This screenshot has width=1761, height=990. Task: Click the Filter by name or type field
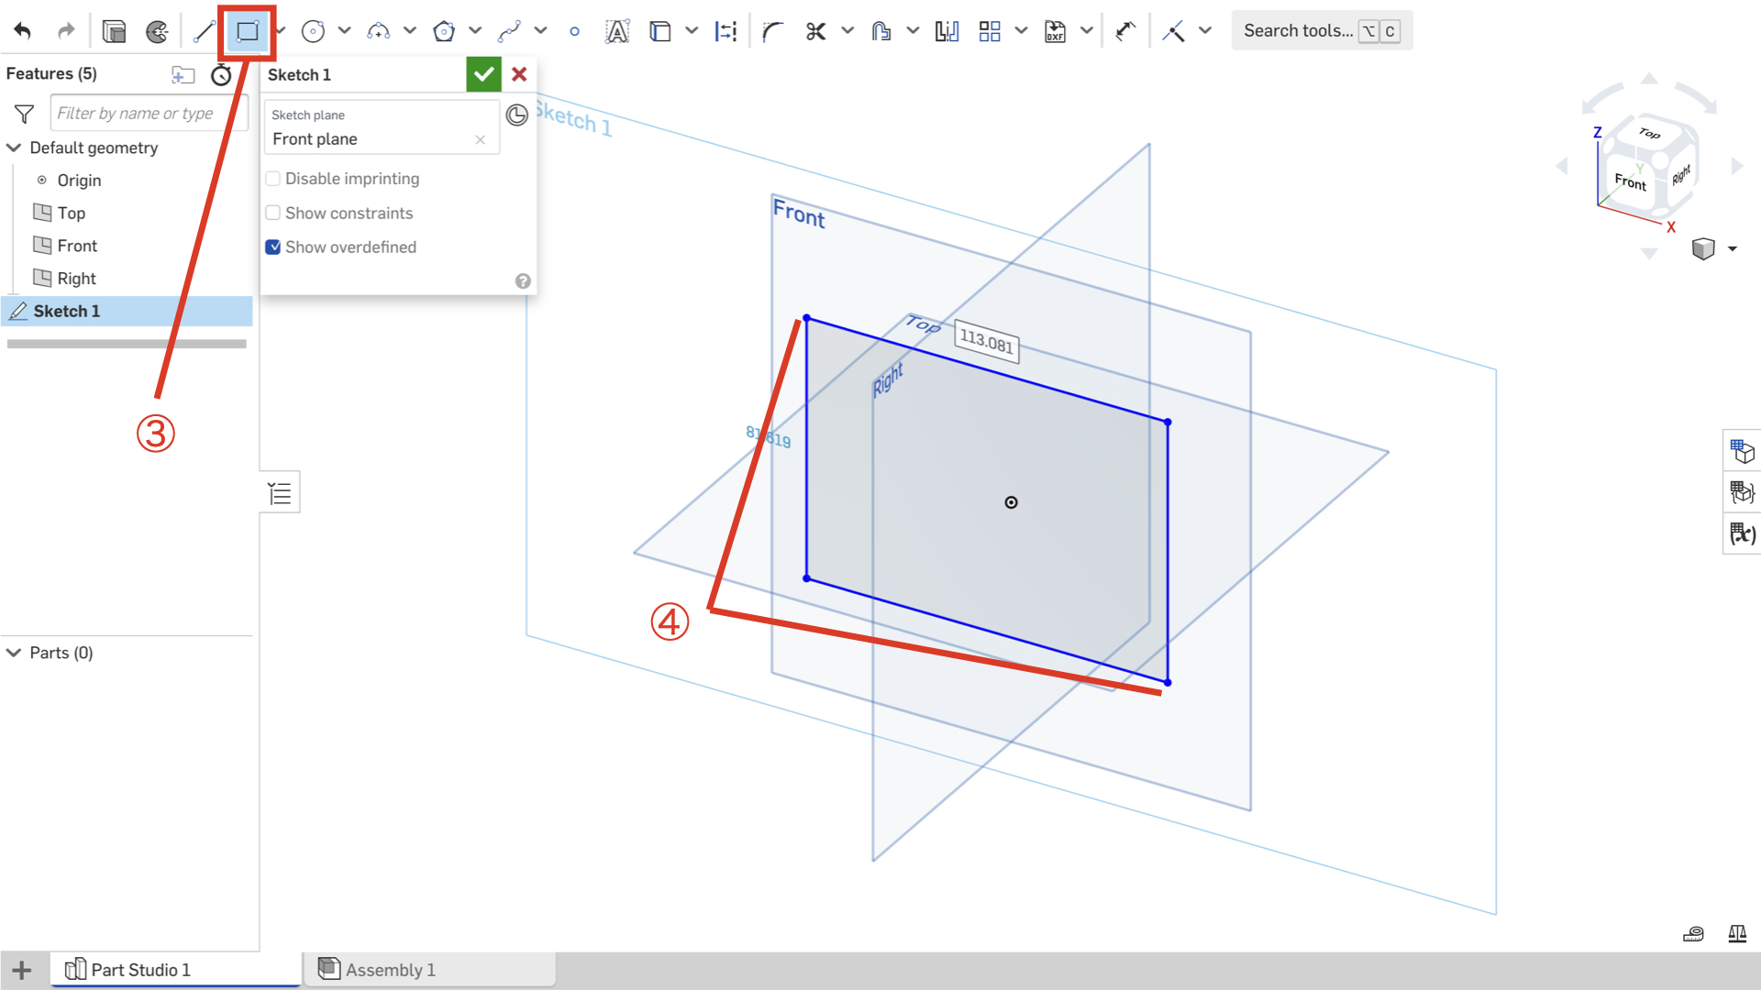click(150, 113)
